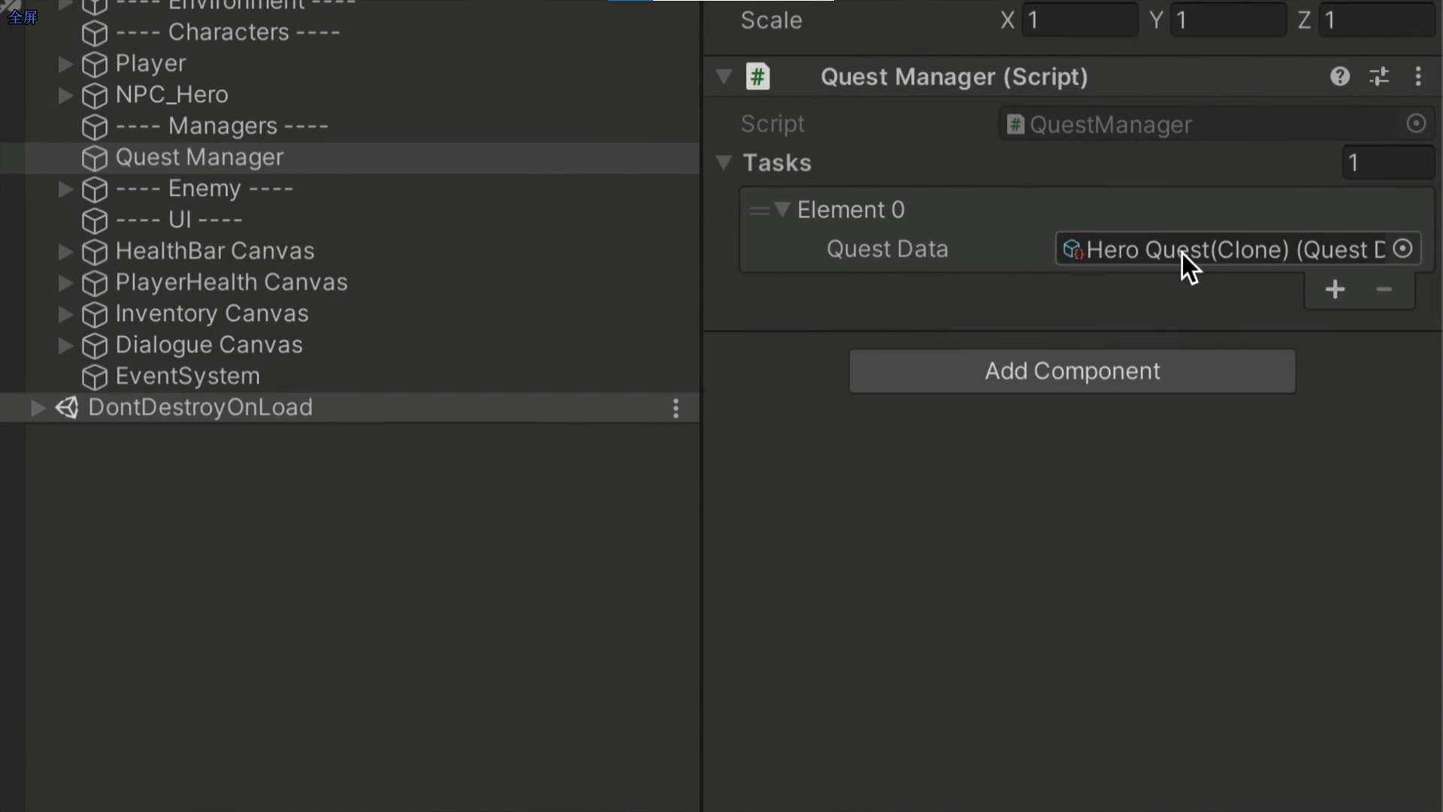Viewport: 1443px width, 812px height.
Task: Select EventSystem object in hierarchy
Action: tap(187, 376)
